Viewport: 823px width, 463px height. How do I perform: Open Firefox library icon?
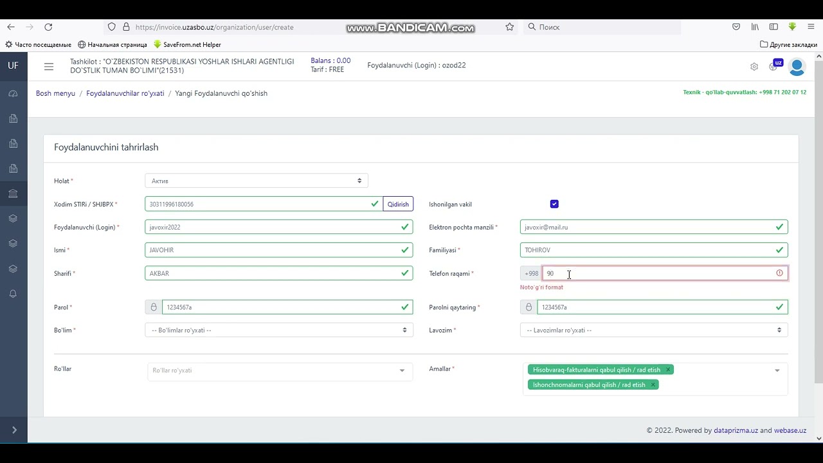tap(755, 27)
